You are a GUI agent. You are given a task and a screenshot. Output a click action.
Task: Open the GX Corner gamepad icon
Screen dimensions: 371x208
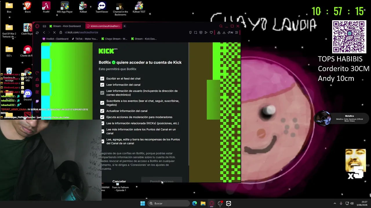coord(44,26)
